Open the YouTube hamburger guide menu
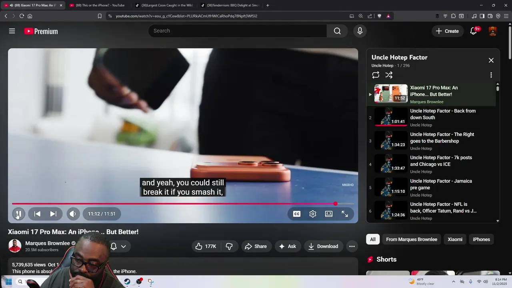This screenshot has width=512, height=288. point(12,31)
